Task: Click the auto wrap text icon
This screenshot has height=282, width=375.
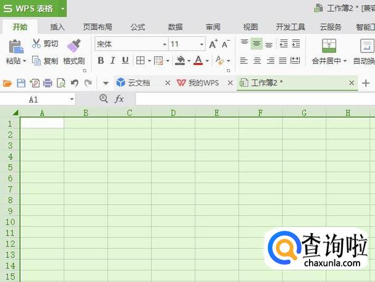Action: 367,46
